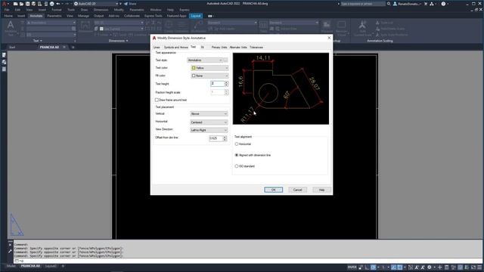Expand the Dimensions panel in the ribbon
The height and width of the screenshot is (272, 484).
118,41
